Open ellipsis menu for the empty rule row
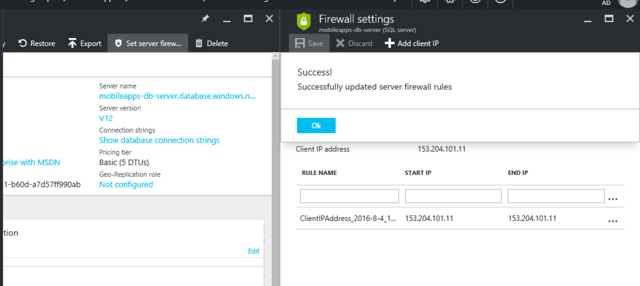The width and height of the screenshot is (640, 286). [x=612, y=199]
